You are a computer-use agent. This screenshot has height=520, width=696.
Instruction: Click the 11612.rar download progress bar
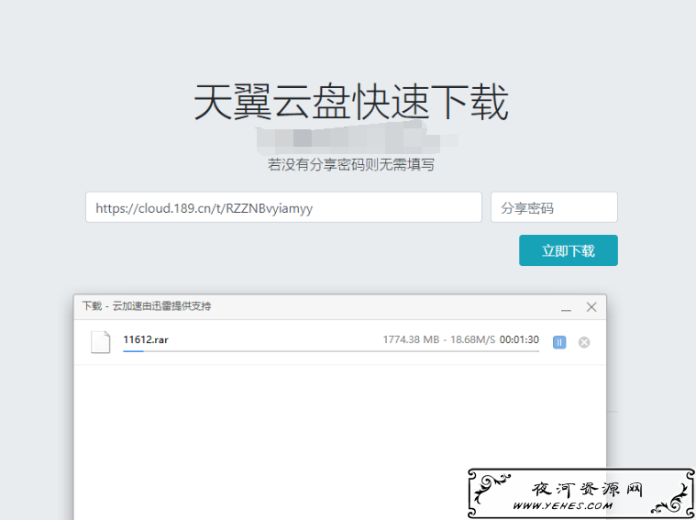(x=331, y=351)
